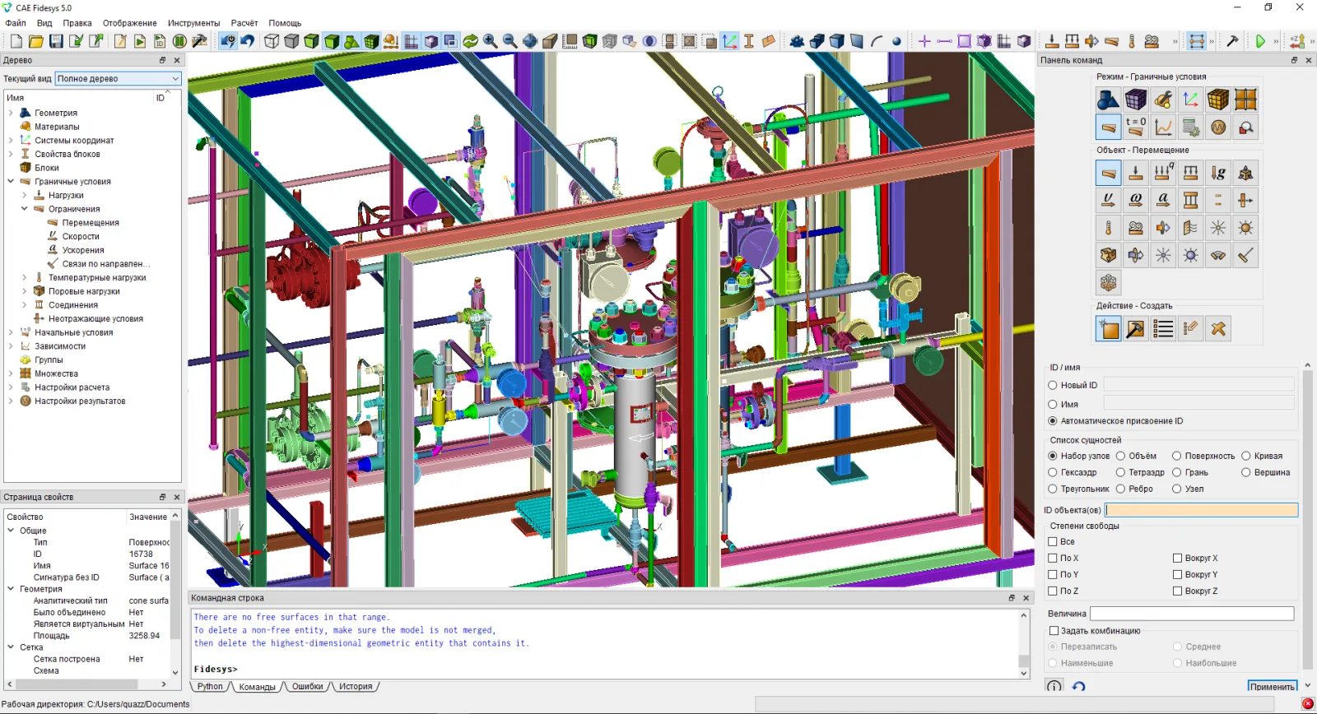Click the green refresh arrows icon
This screenshot has height=714, width=1317.
[x=470, y=41]
